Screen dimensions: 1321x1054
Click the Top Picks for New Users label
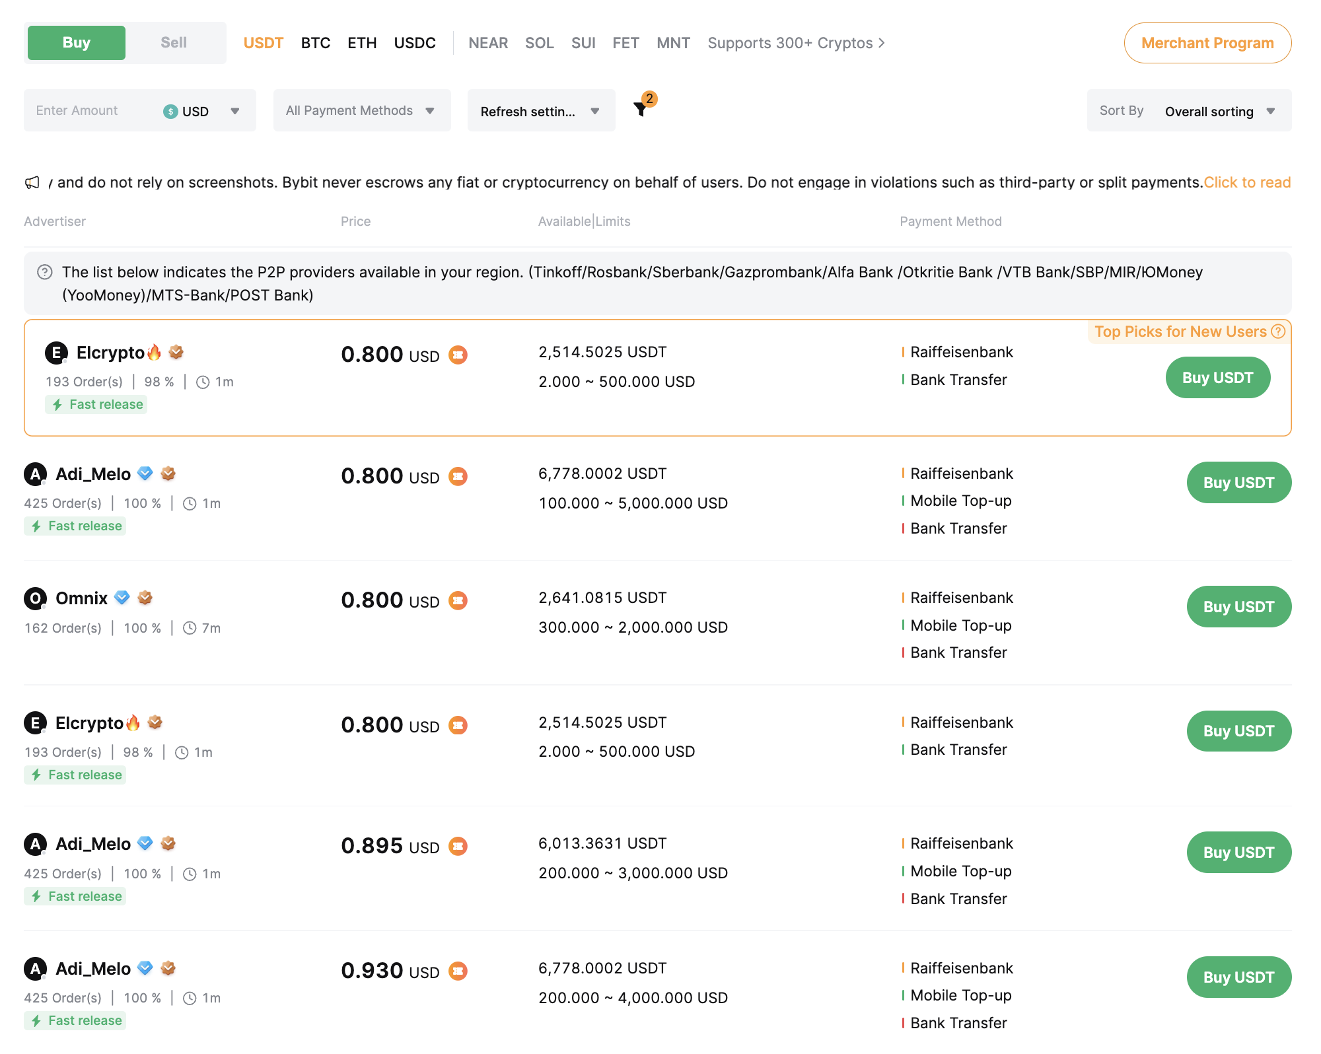[1180, 332]
